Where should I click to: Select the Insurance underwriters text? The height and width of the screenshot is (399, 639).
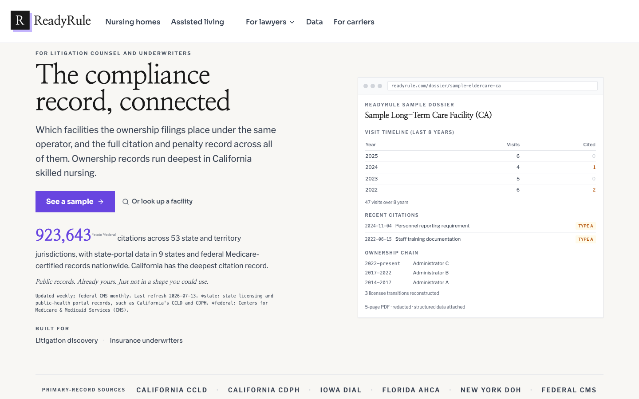(x=146, y=340)
